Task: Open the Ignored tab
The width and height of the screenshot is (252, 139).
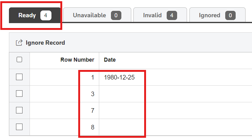Action: click(x=209, y=15)
